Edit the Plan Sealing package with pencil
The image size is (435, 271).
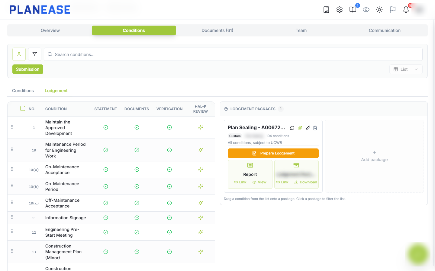pyautogui.click(x=308, y=128)
